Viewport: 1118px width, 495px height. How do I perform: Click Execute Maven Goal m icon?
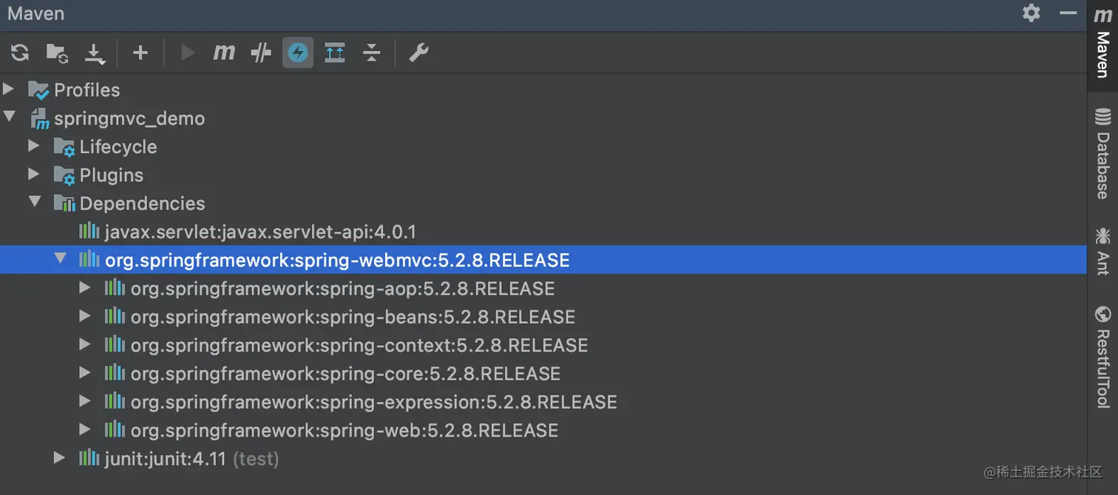pos(224,52)
